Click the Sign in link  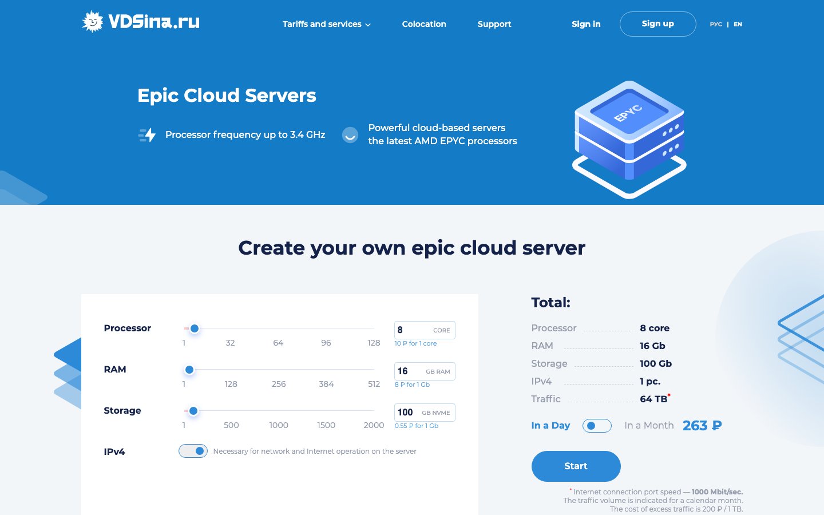click(586, 24)
